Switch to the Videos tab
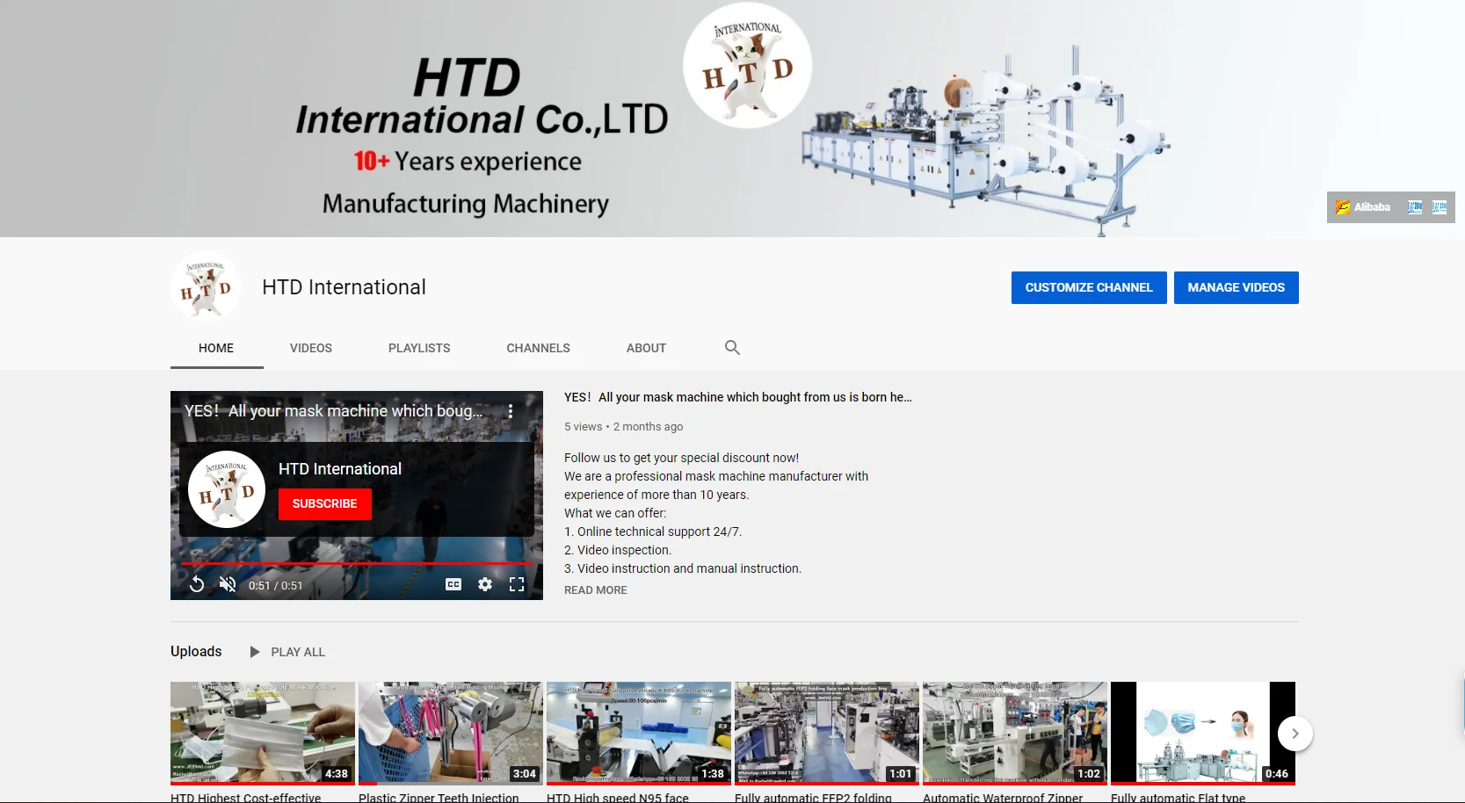 pos(311,348)
